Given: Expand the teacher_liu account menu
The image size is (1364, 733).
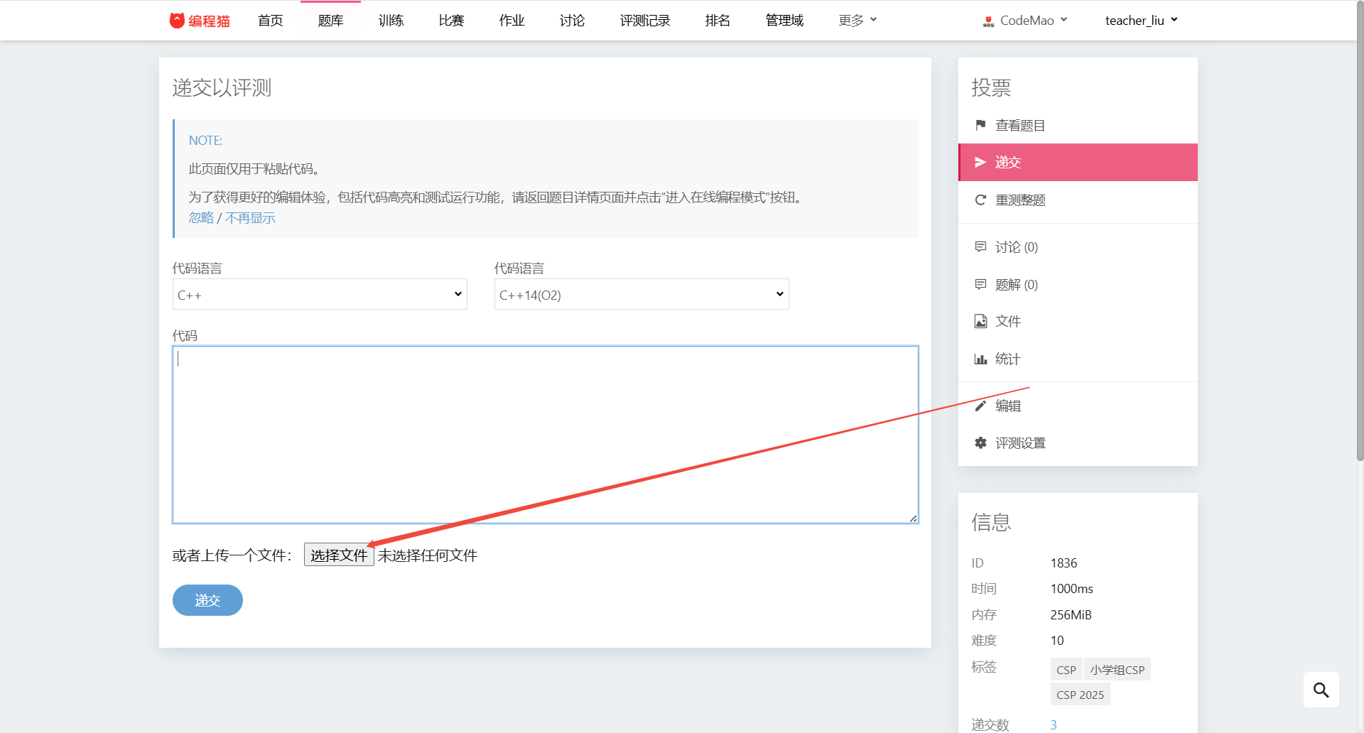Looking at the screenshot, I should coord(1141,21).
